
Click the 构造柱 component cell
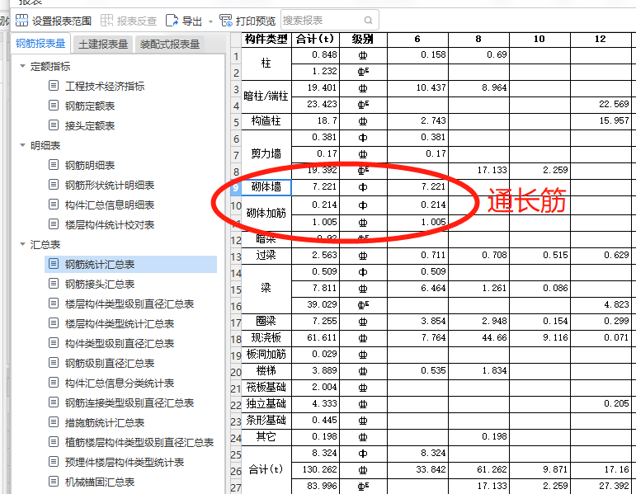pos(266,121)
